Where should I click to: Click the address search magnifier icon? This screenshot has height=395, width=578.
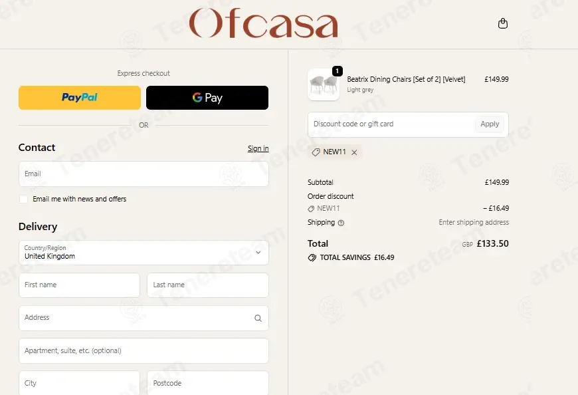click(258, 318)
